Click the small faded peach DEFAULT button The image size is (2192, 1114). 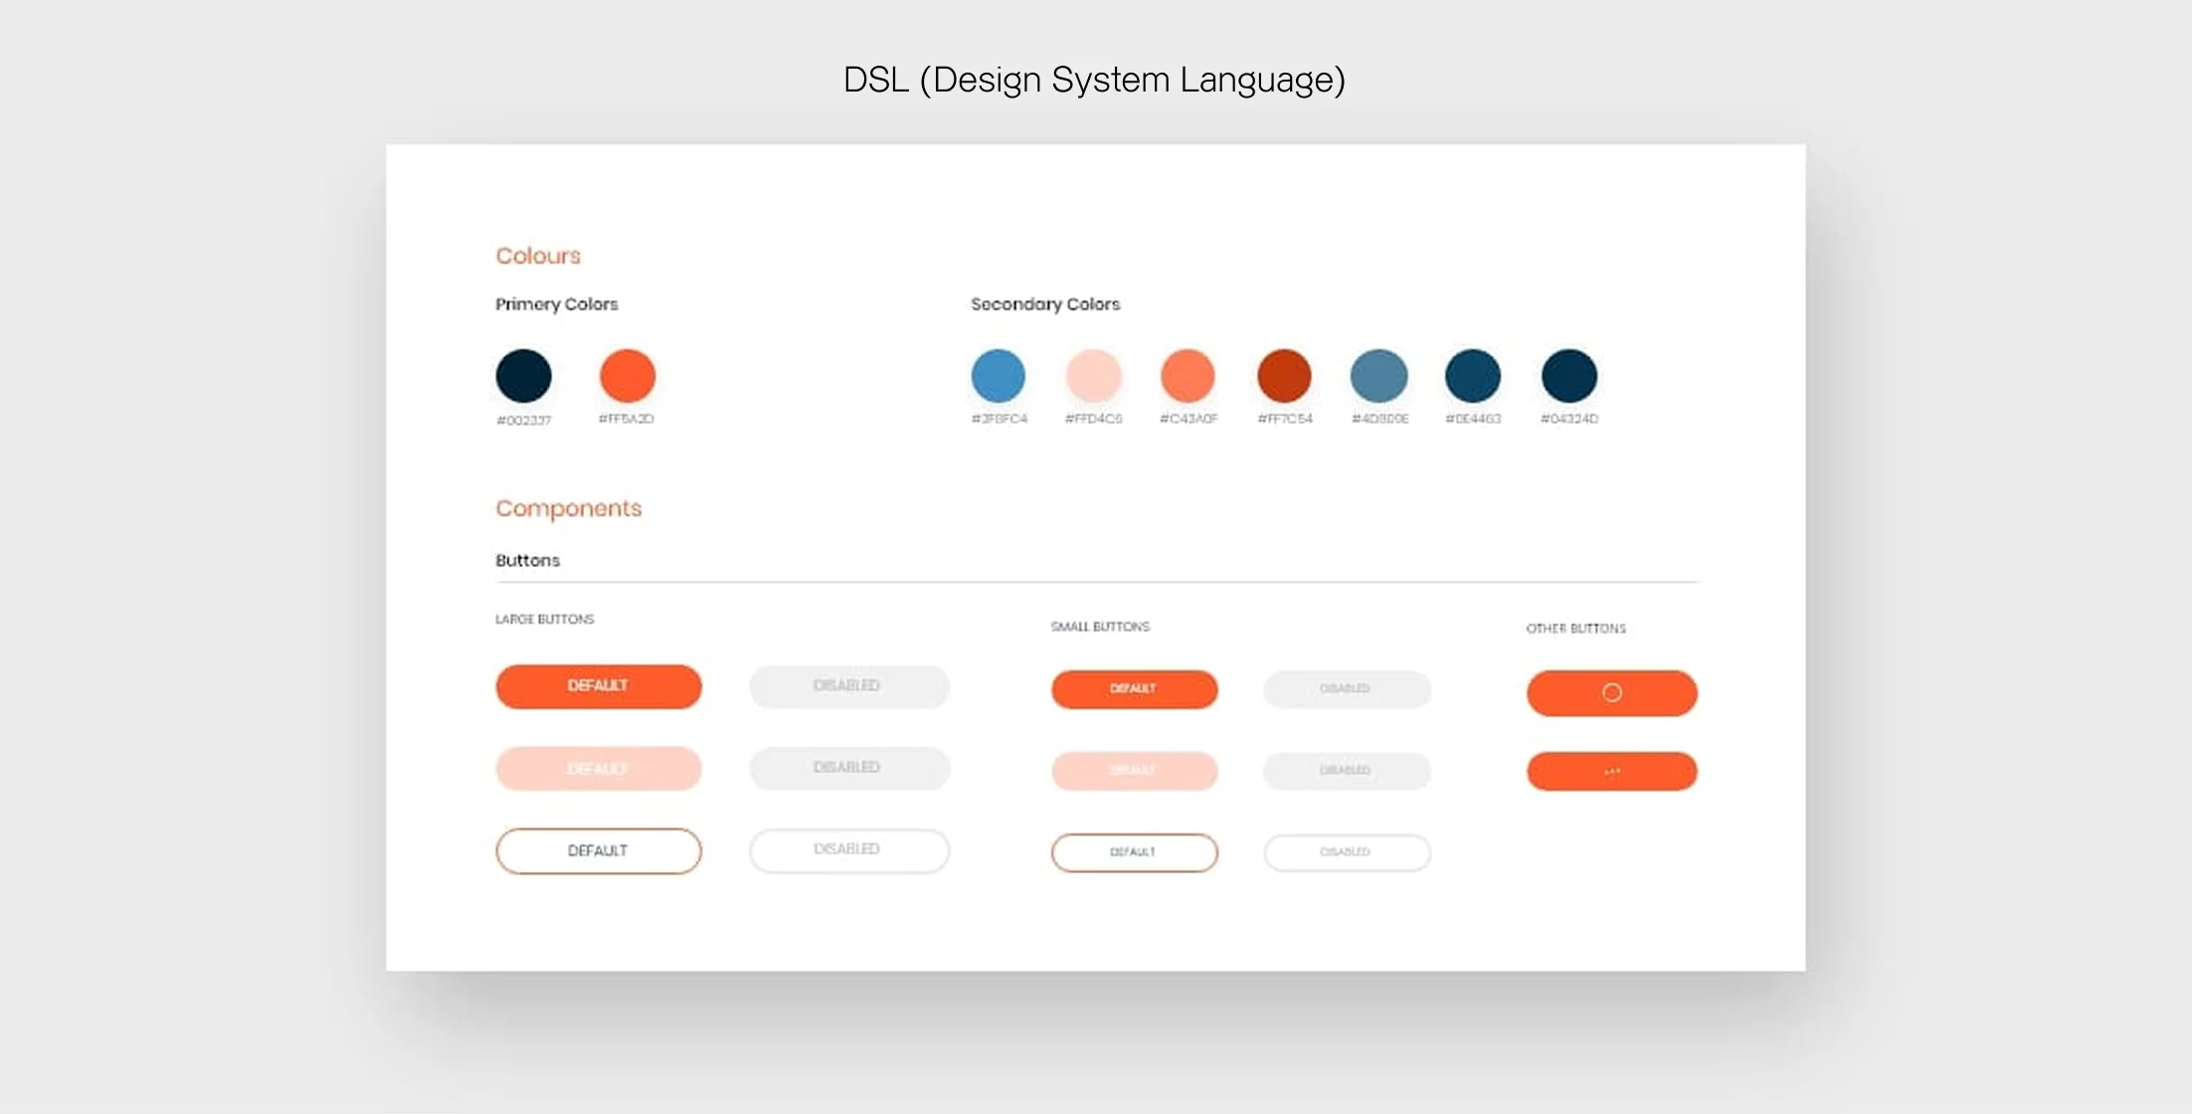1134,771
